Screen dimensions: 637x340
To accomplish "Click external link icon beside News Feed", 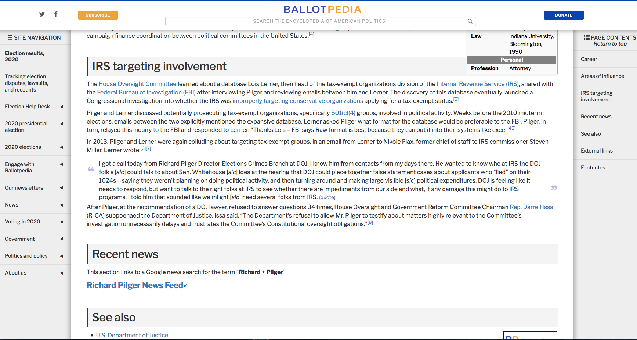I will click(x=186, y=286).
